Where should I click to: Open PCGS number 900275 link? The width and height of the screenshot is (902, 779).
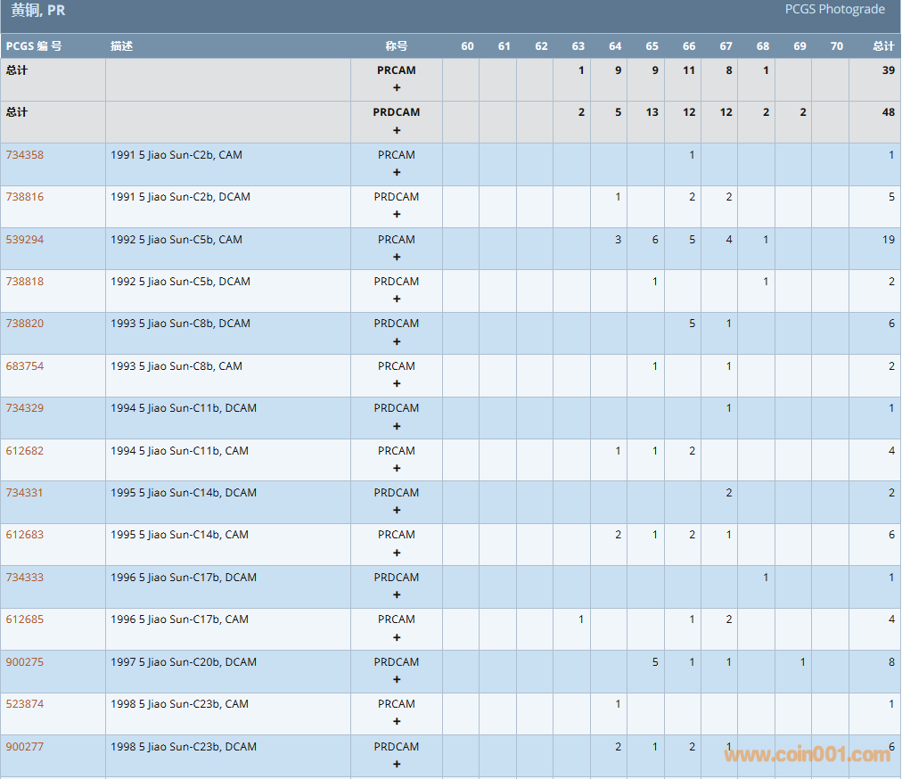24,662
